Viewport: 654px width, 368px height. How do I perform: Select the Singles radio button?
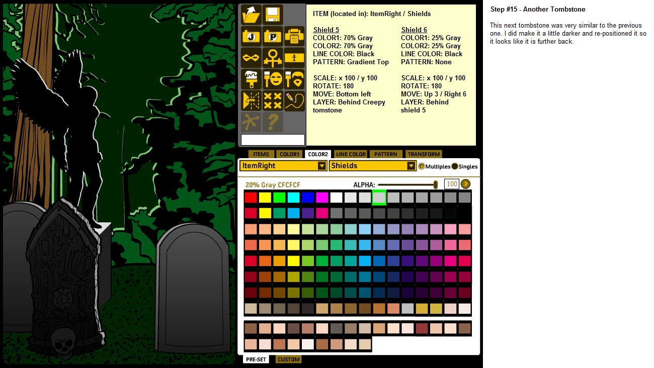click(x=455, y=167)
